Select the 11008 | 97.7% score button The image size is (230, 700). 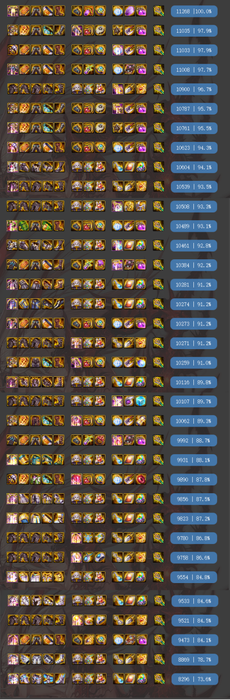(194, 69)
